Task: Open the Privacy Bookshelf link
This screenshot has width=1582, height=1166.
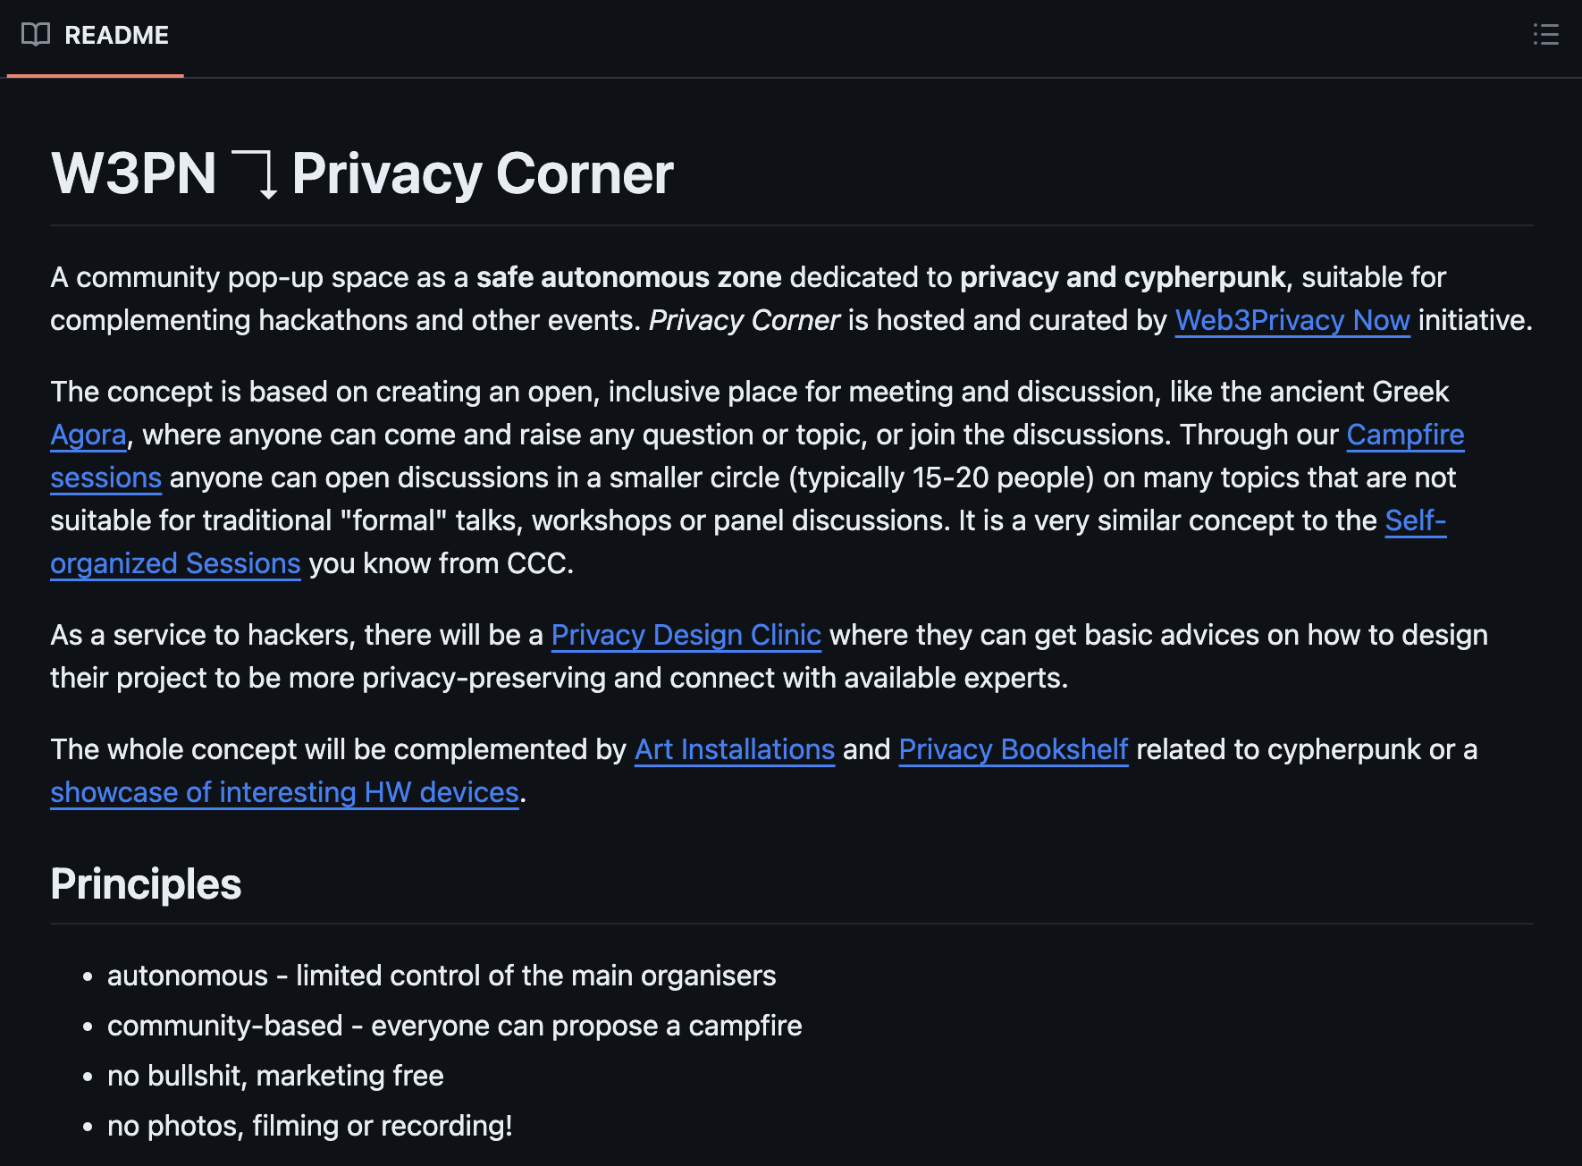Action: [1014, 749]
